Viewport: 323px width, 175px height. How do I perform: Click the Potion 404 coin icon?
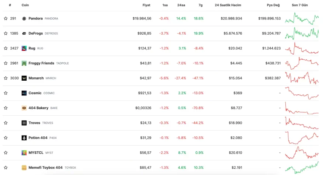pyautogui.click(x=24, y=138)
